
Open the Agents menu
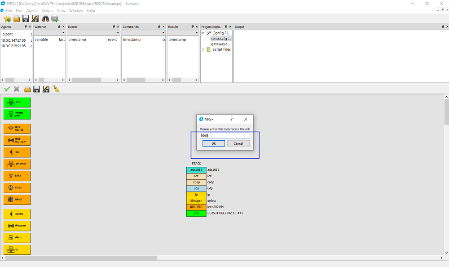click(32, 10)
